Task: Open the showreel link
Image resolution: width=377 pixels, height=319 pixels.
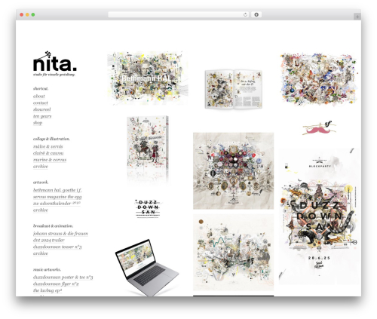Action: (x=41, y=109)
